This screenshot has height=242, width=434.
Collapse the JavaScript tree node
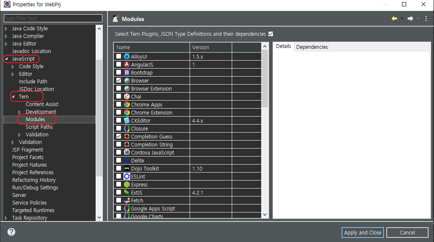tap(6, 59)
